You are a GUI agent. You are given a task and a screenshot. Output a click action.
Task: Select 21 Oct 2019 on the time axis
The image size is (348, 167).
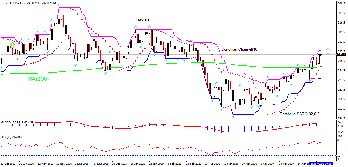(x=8, y=164)
